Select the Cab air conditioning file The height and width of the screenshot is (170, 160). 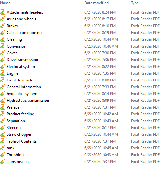tap(24, 33)
